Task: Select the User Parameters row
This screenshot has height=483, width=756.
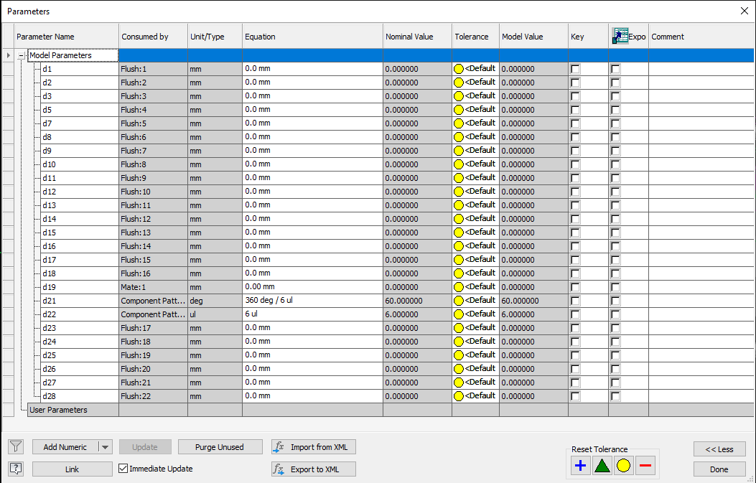Action: [58, 410]
